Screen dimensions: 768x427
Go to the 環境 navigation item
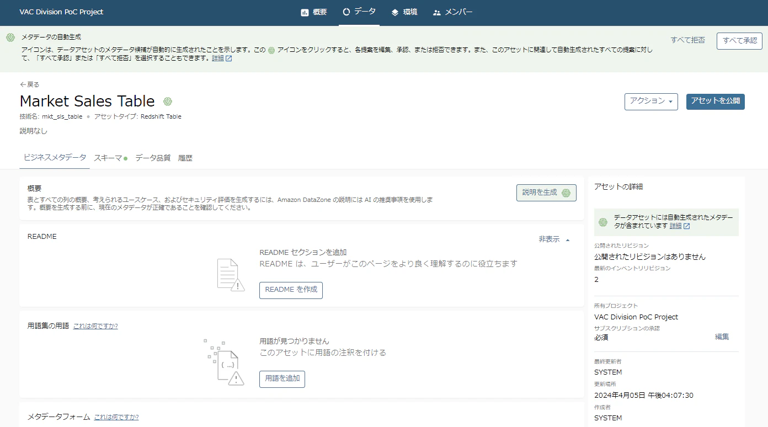[x=404, y=12]
